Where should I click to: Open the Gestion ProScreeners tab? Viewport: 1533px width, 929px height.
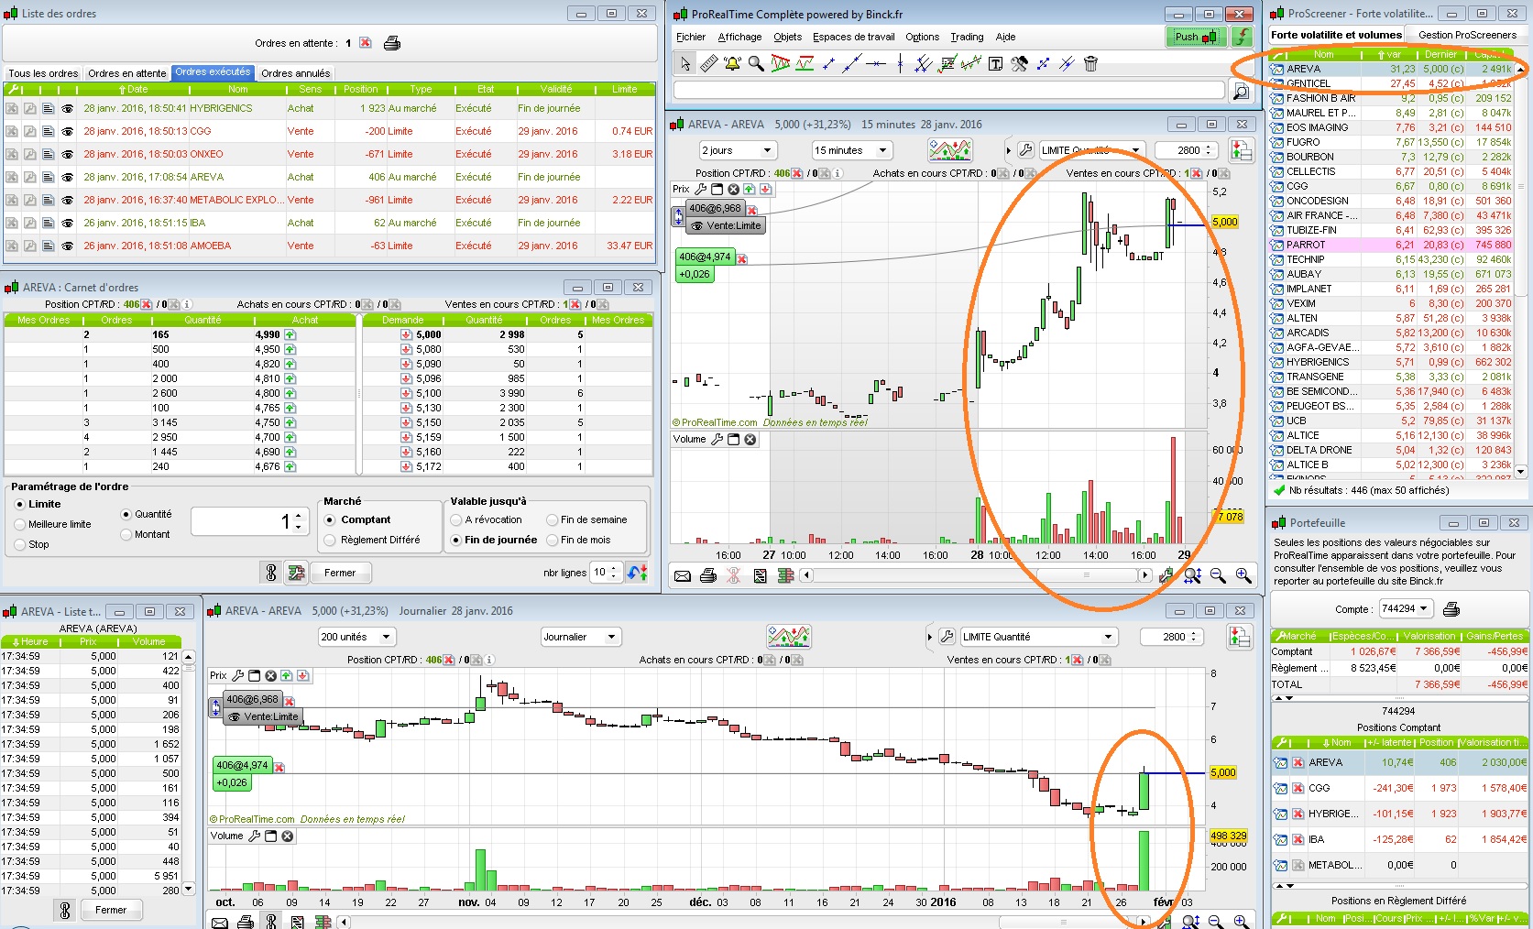[x=1467, y=35]
